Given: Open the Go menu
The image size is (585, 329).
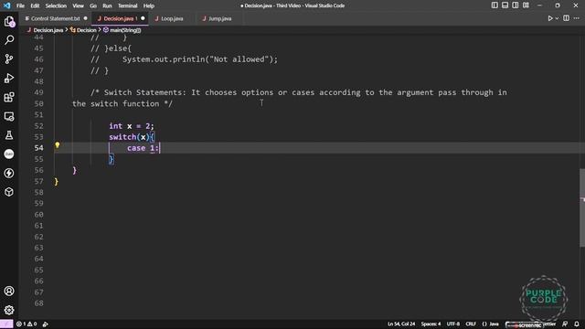Looking at the screenshot, I should tap(93, 5).
